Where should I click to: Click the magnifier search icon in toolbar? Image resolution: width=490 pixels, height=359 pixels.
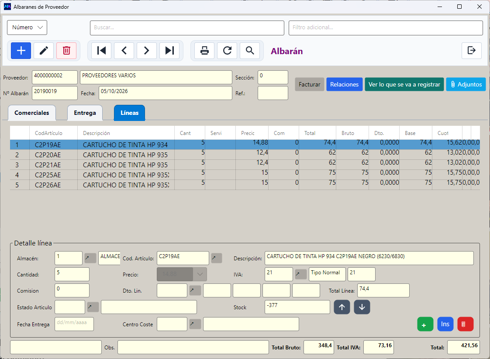pos(250,51)
